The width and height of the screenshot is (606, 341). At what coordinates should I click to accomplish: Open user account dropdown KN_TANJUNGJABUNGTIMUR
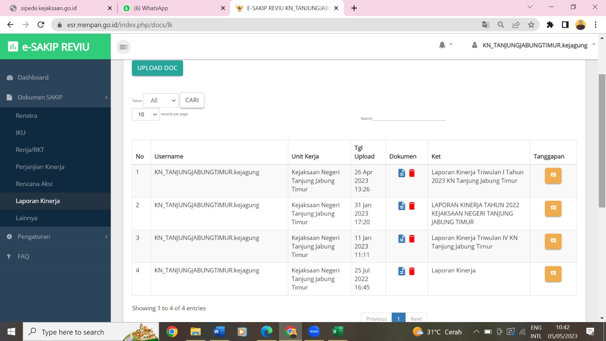[x=534, y=45]
